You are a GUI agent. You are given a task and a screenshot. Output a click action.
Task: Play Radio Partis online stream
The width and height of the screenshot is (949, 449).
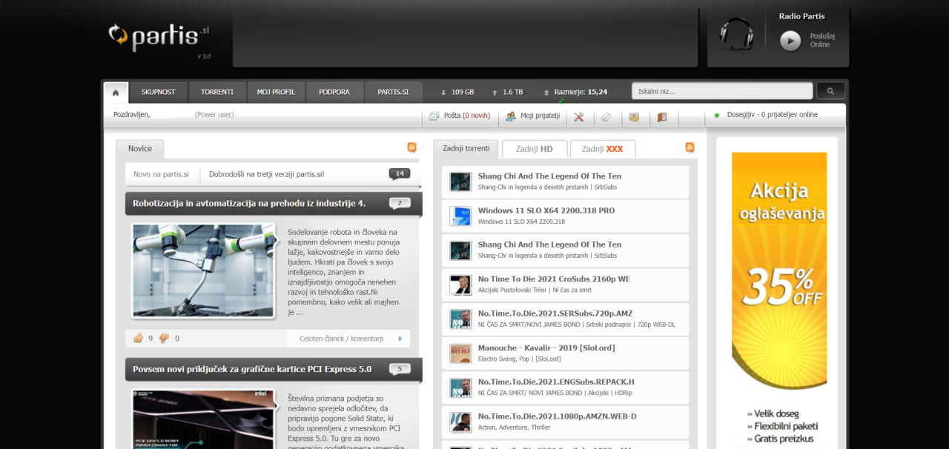(790, 41)
